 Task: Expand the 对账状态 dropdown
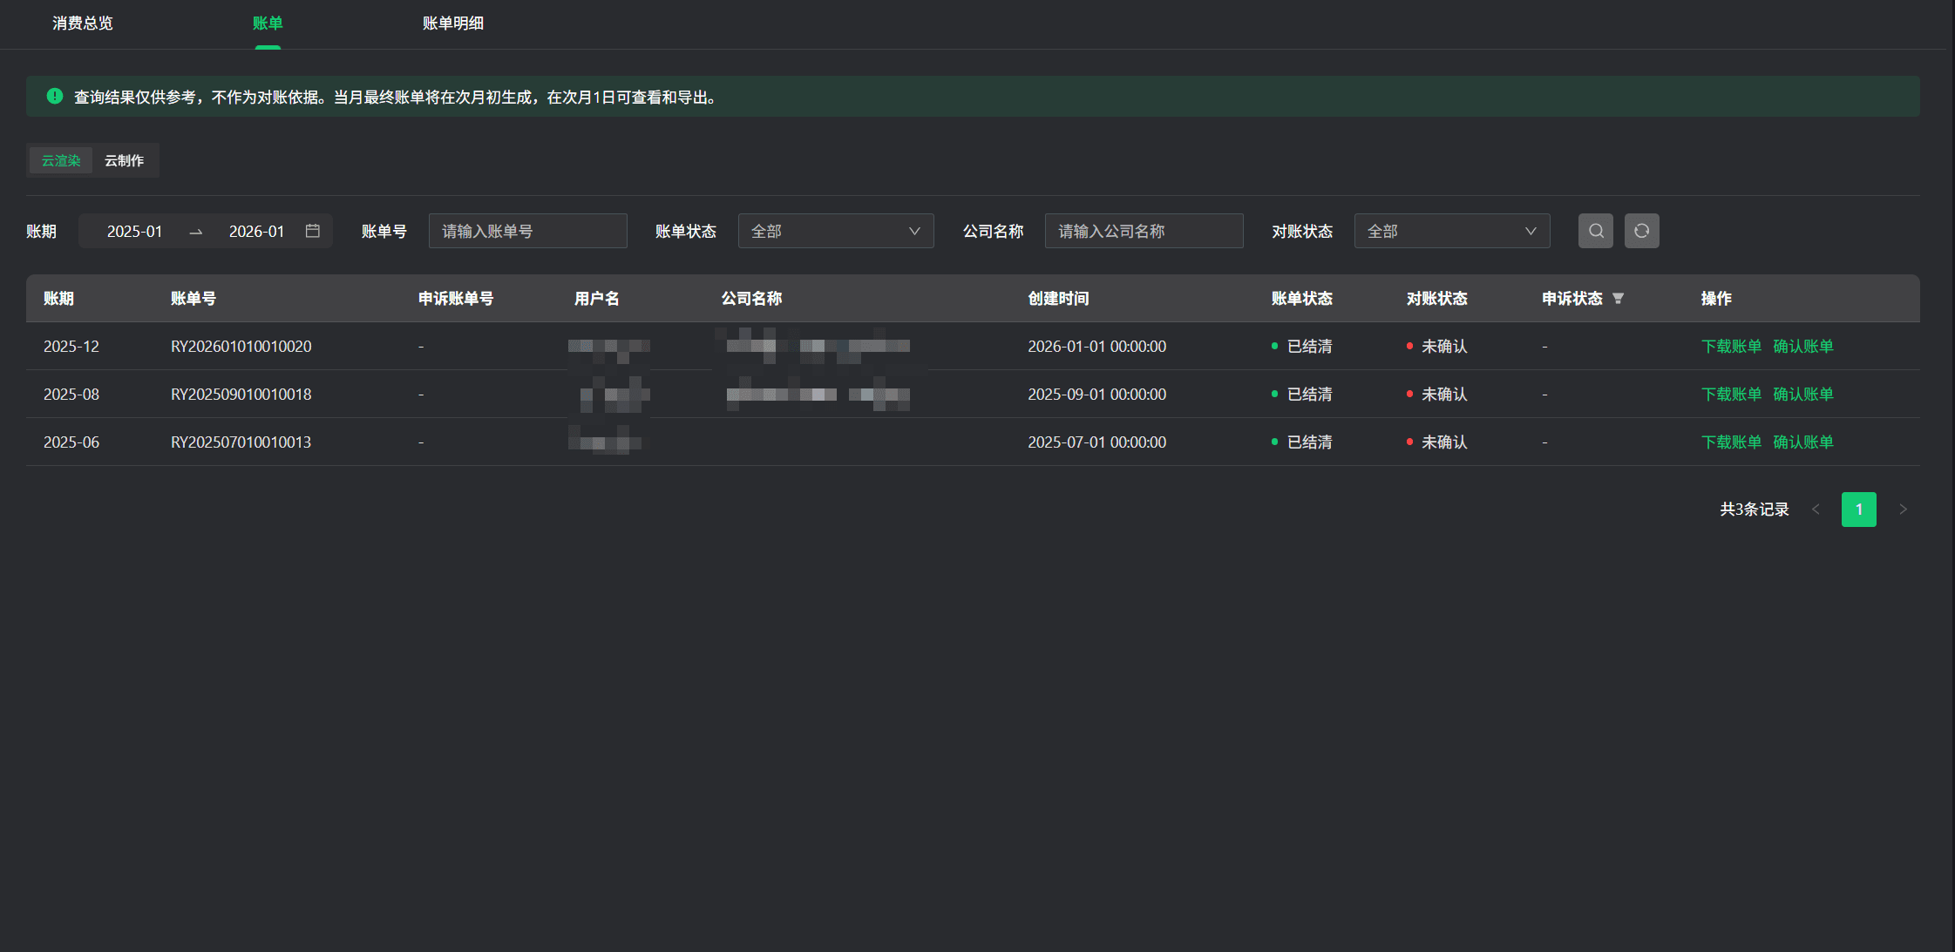[1452, 231]
